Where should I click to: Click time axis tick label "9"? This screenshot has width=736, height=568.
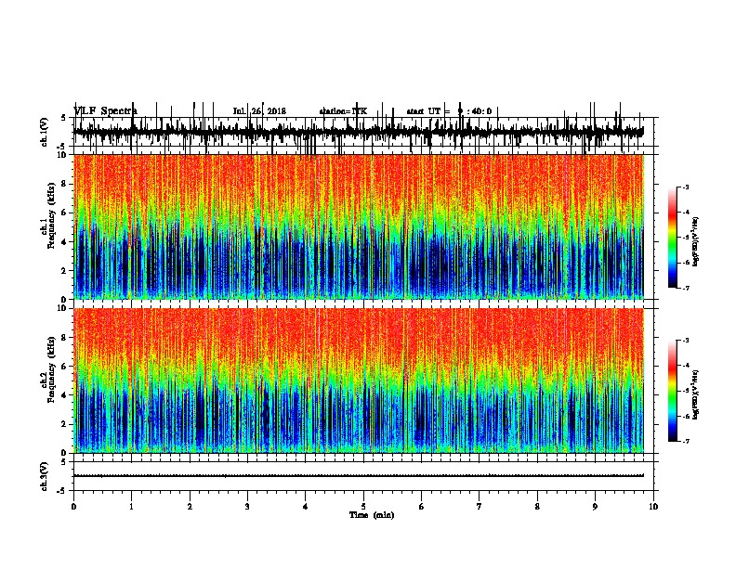tap(595, 506)
